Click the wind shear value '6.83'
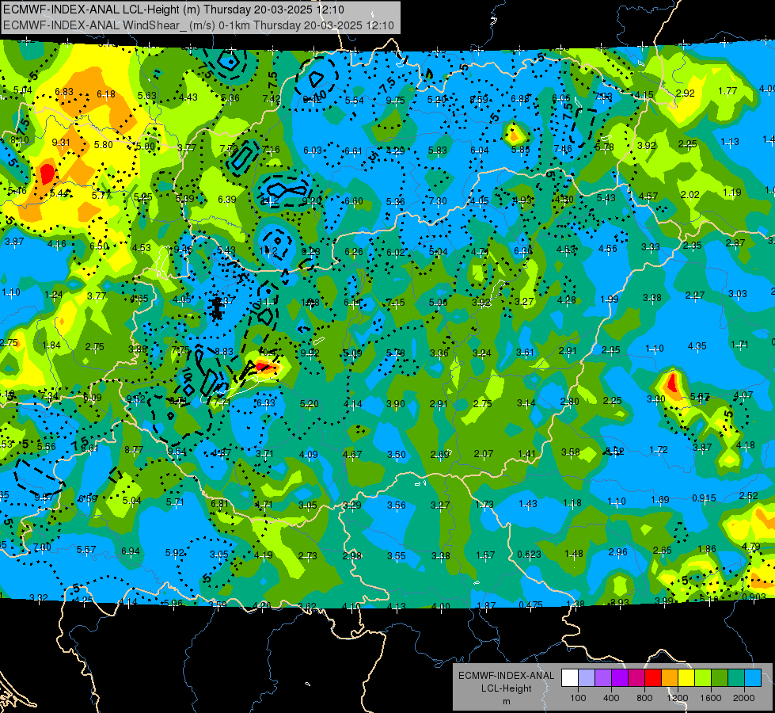775x713 pixels. coord(64,92)
